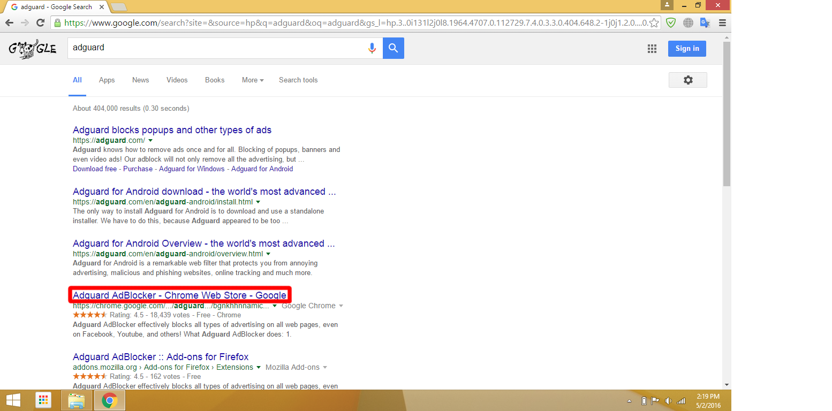Show hidden tray icons arrow
832x411 pixels.
(630, 401)
